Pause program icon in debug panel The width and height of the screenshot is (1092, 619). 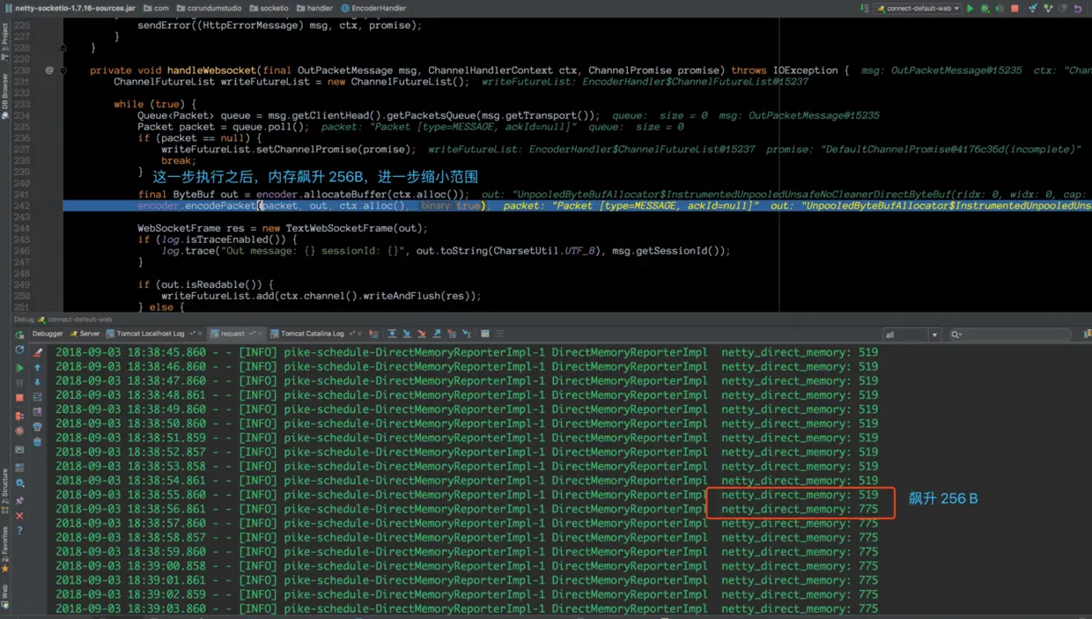point(19,383)
